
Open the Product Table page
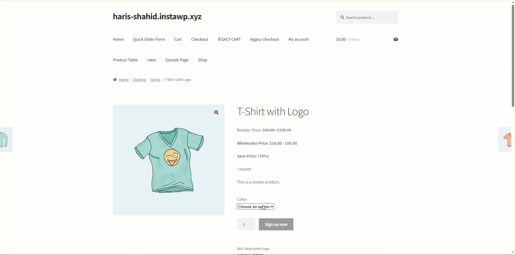[x=125, y=60]
